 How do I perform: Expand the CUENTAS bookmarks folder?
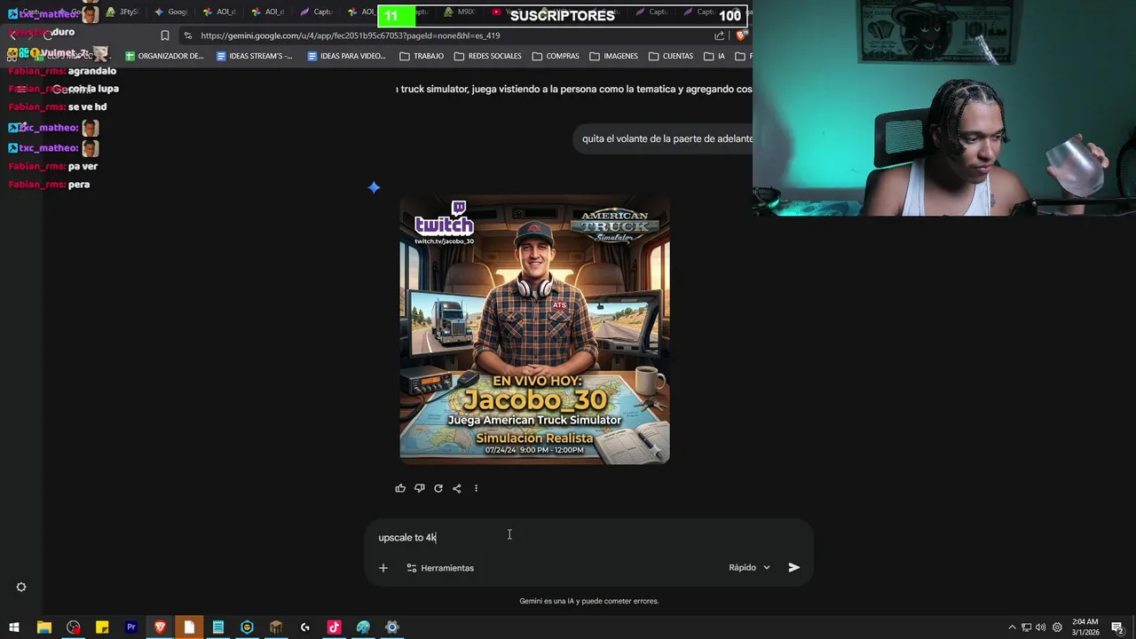(x=671, y=56)
